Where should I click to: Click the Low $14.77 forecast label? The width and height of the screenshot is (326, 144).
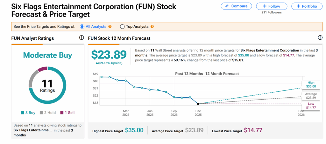tap(311, 106)
